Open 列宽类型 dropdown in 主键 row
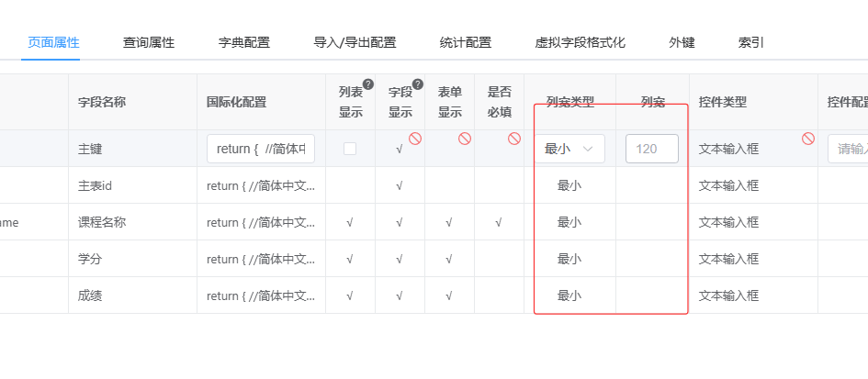Viewport: 868px width, 379px height. click(x=569, y=149)
